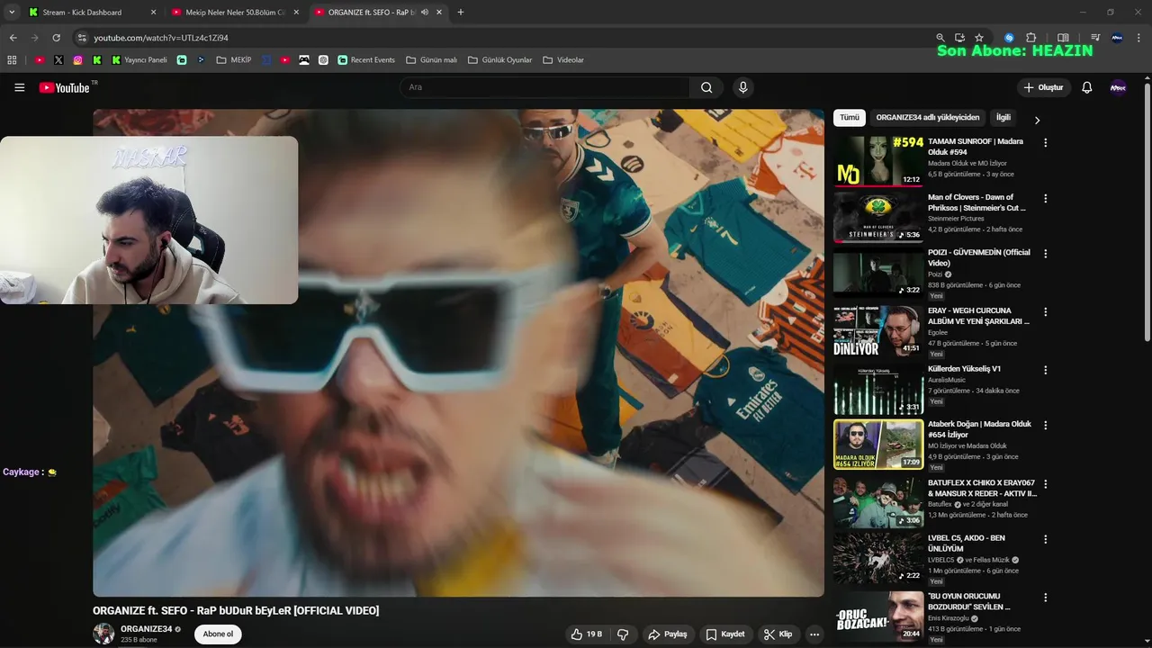Image resolution: width=1152 pixels, height=648 pixels.
Task: Open Oluştur create menu
Action: pyautogui.click(x=1043, y=87)
